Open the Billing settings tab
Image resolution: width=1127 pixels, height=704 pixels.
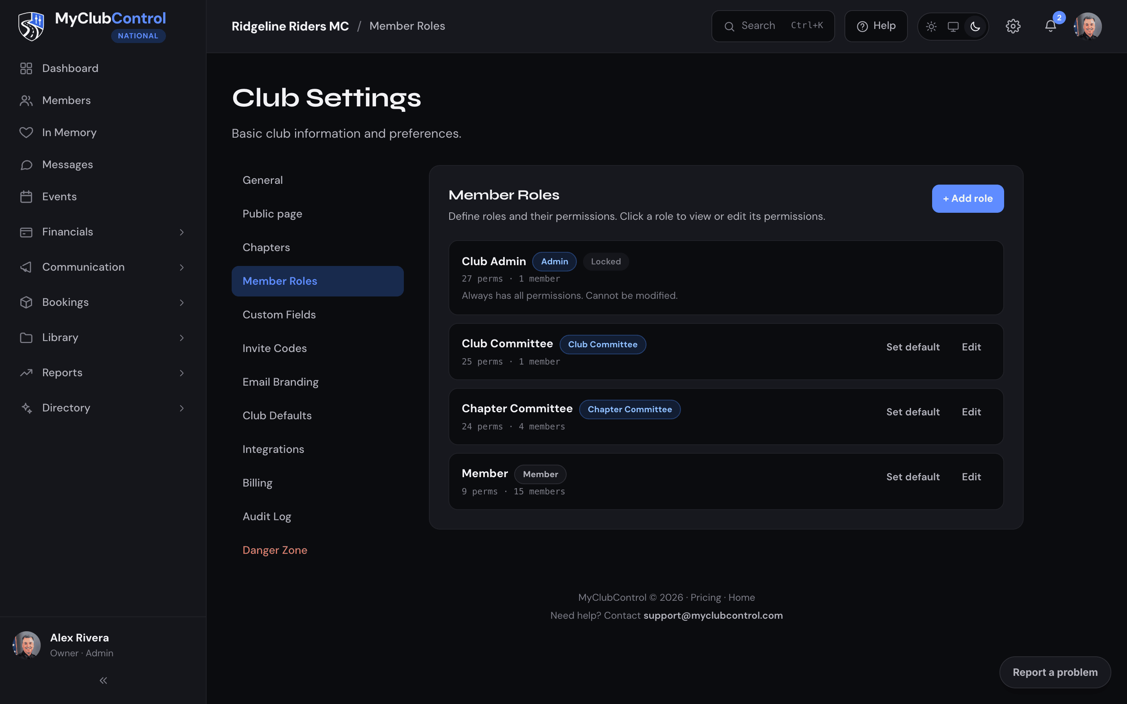318,483
